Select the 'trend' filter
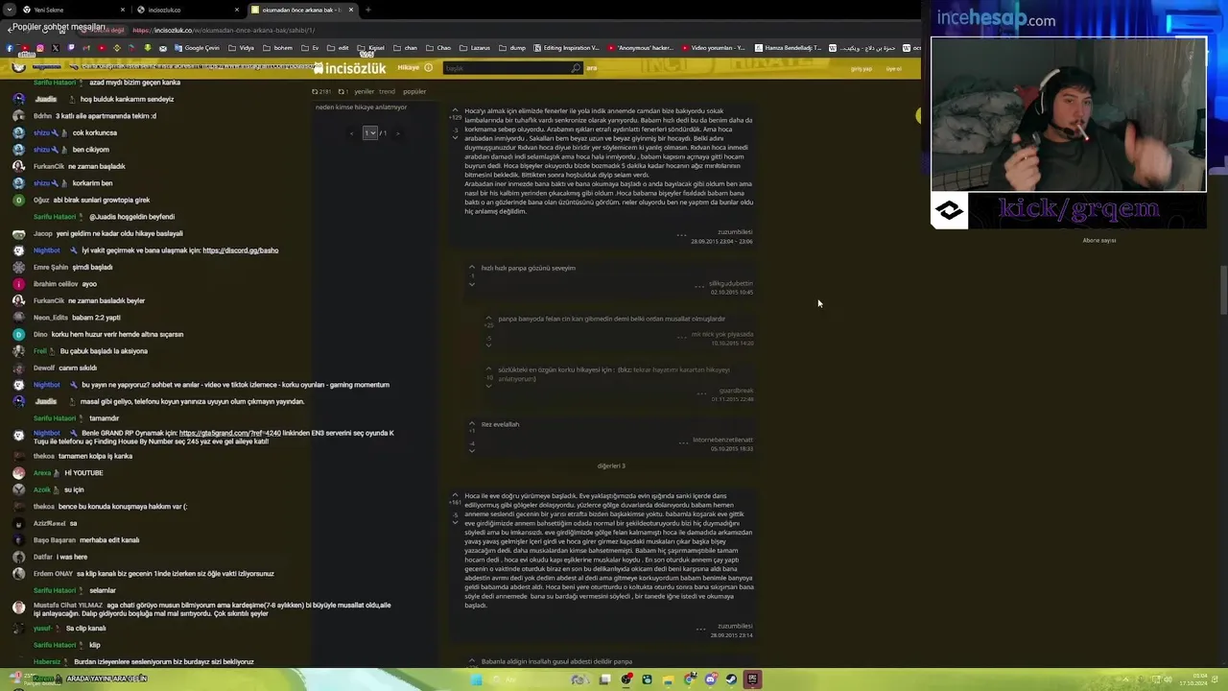 click(387, 91)
